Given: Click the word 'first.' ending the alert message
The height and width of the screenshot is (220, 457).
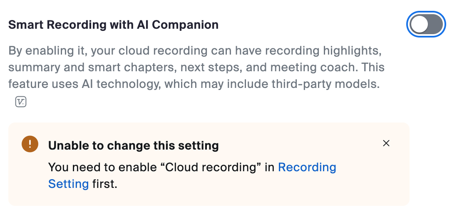Looking at the screenshot, I should [x=105, y=184].
